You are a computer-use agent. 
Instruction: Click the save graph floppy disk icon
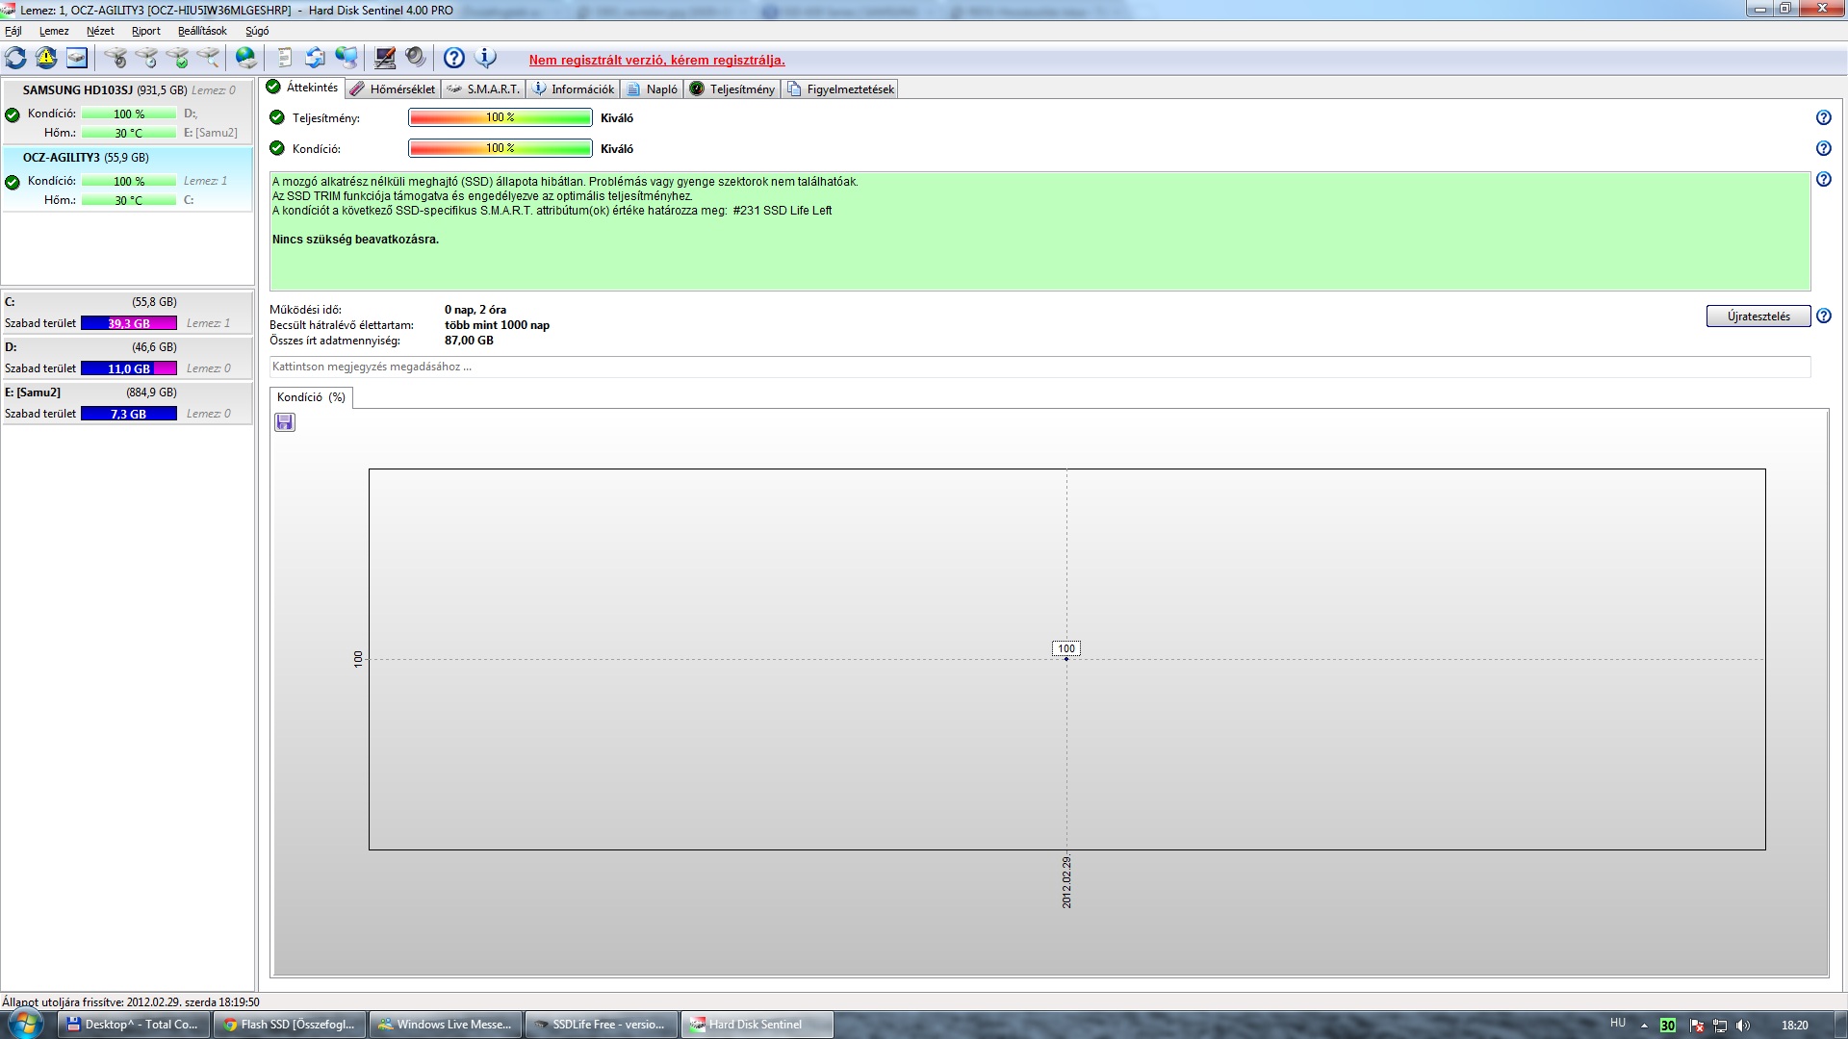(285, 422)
